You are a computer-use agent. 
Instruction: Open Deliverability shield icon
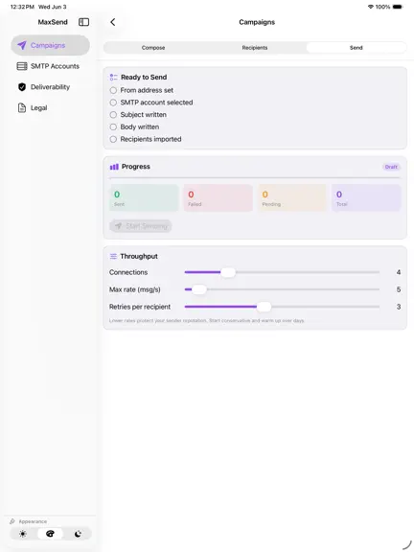coord(22,87)
